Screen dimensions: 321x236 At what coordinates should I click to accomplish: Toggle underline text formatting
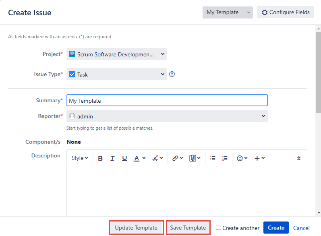pos(124,158)
